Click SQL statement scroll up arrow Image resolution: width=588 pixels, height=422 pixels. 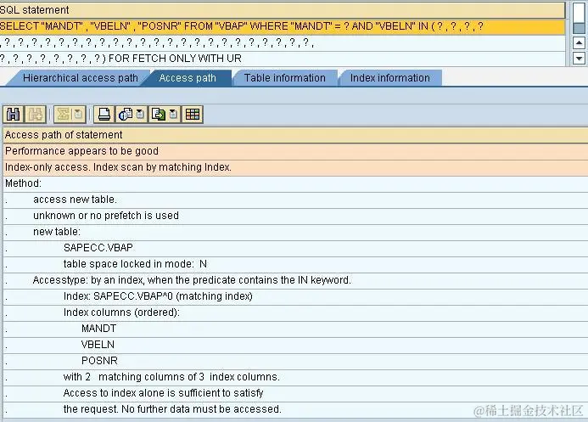(x=579, y=42)
